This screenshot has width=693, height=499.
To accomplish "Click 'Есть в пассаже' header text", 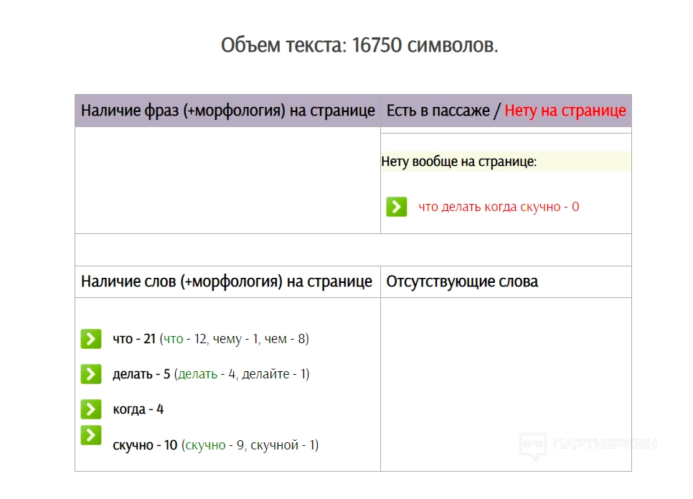I will tap(438, 110).
